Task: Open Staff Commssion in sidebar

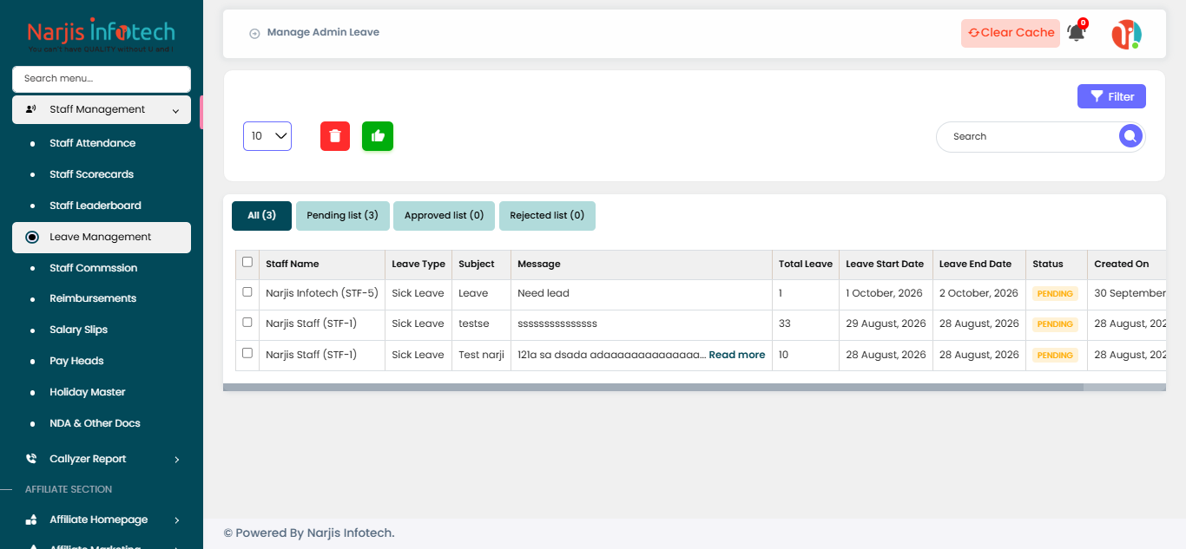Action: 93,268
